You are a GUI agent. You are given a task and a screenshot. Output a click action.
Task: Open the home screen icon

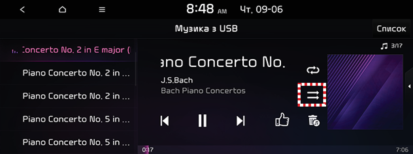(62, 10)
